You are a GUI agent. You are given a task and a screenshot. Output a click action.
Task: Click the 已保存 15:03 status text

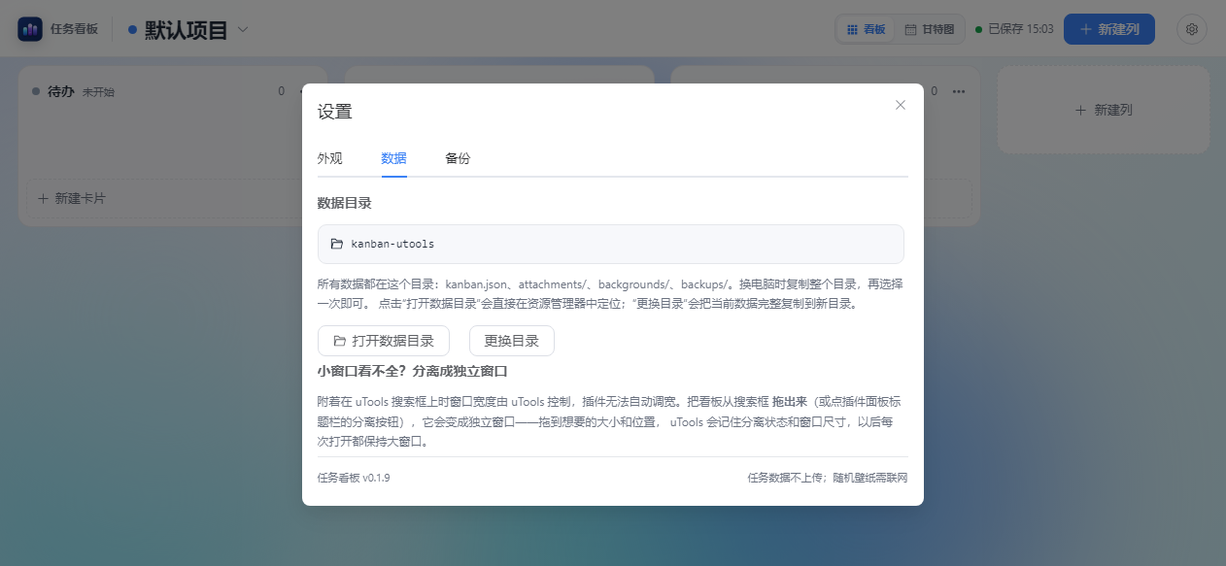pyautogui.click(x=1015, y=29)
